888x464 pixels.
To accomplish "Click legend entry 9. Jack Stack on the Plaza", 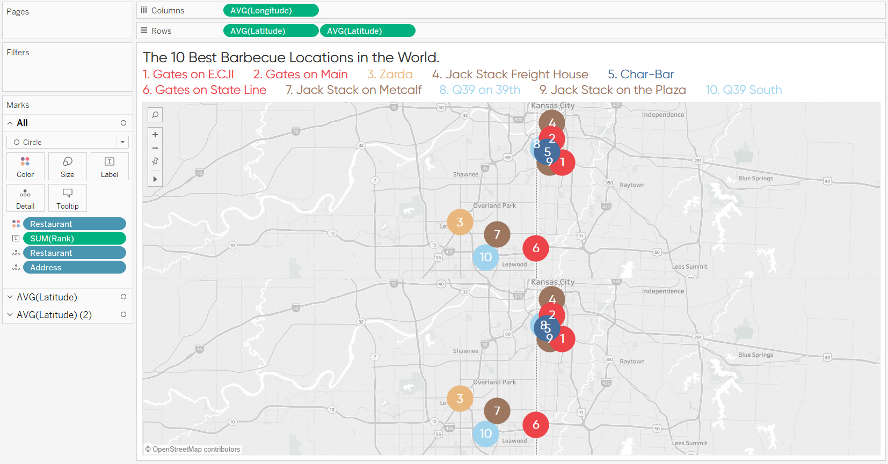I will [613, 90].
